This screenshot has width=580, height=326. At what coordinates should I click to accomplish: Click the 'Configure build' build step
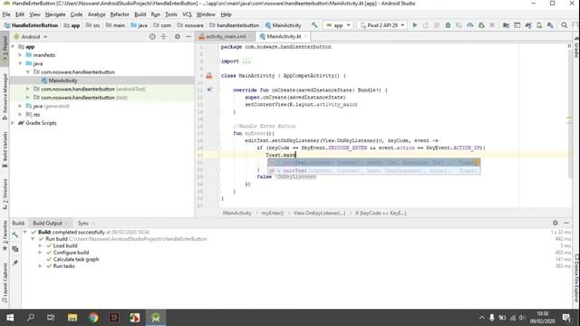tap(71, 253)
